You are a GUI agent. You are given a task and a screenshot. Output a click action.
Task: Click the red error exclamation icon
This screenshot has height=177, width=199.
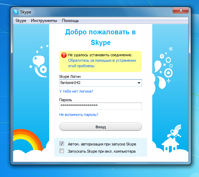coord(64,55)
